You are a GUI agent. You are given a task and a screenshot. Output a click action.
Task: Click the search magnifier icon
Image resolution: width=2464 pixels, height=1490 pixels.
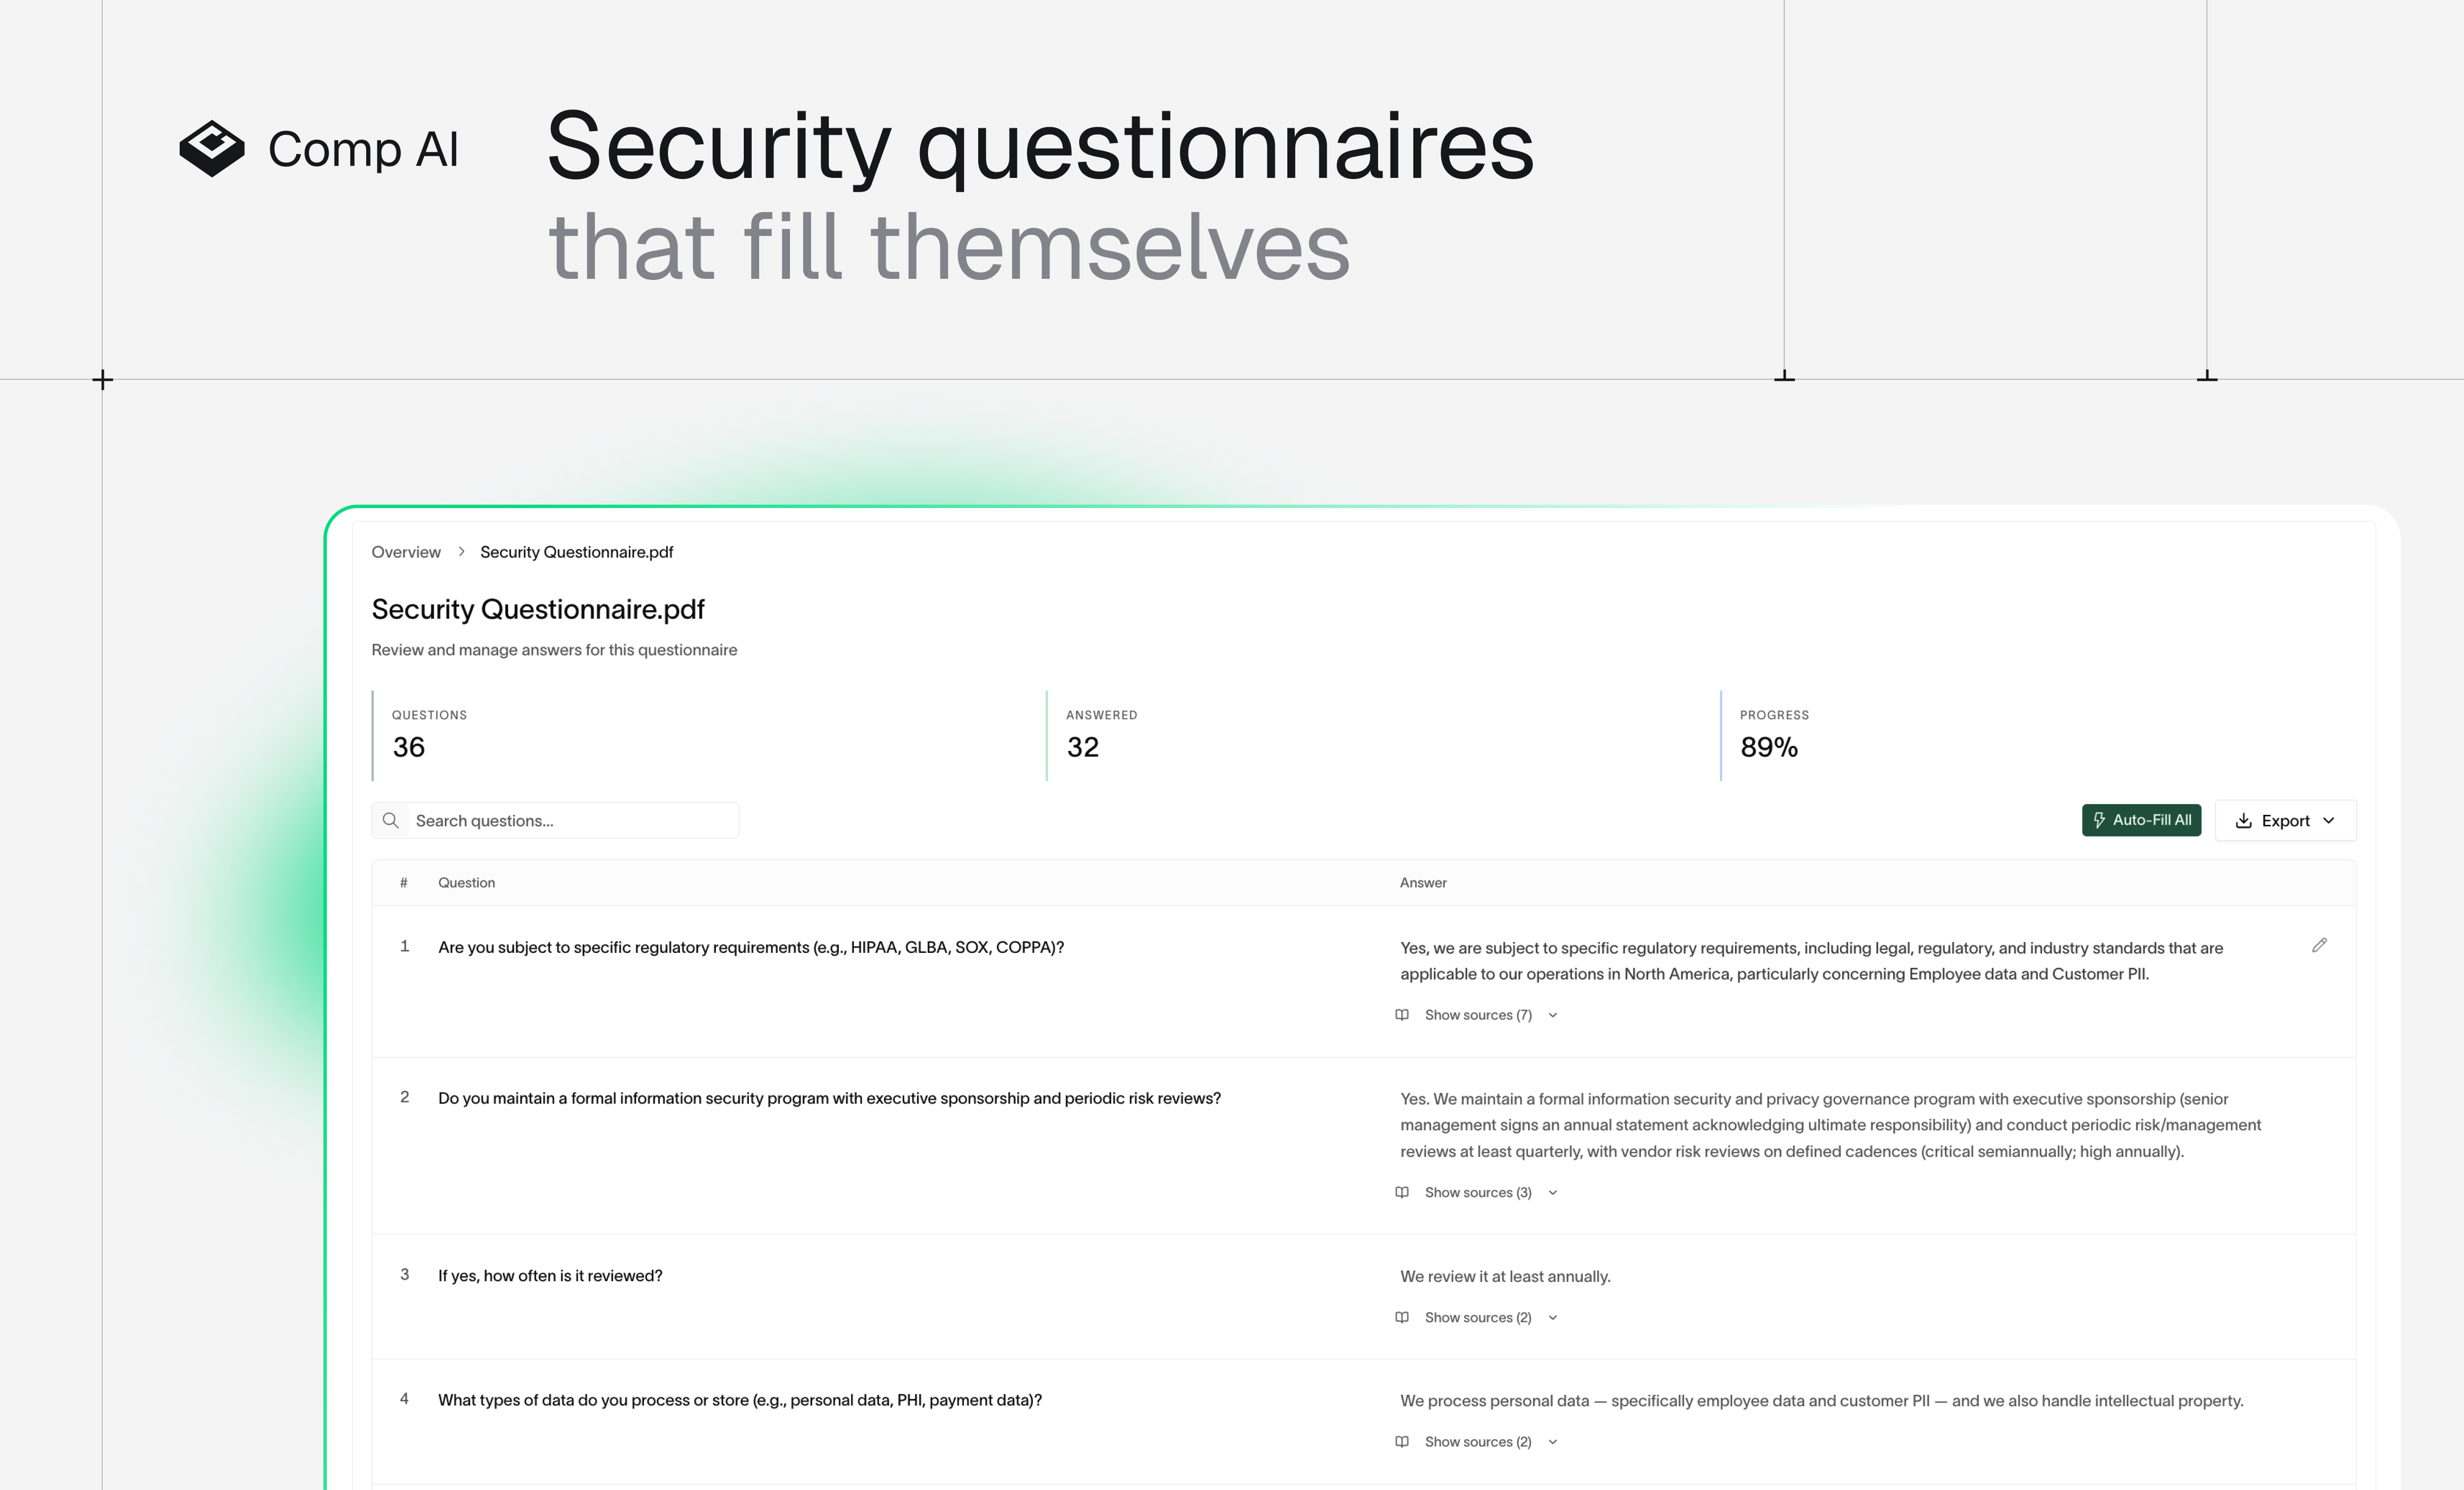click(x=391, y=821)
